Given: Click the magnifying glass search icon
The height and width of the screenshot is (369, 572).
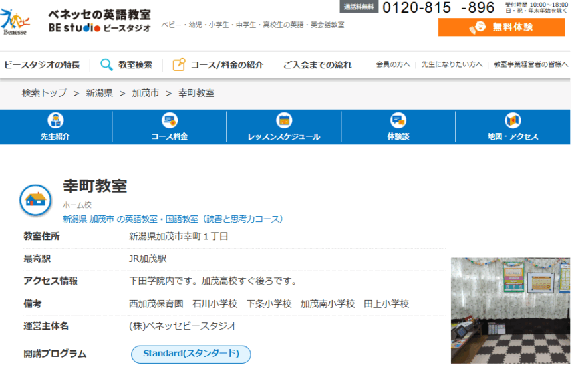Looking at the screenshot, I should pos(106,64).
